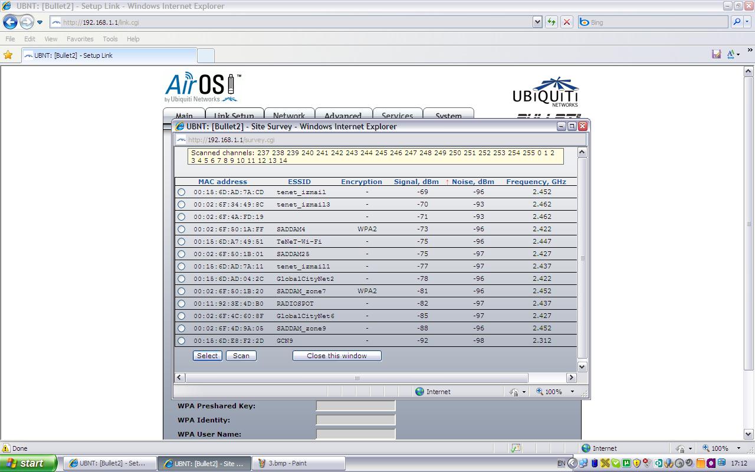Screen dimensions: 755x472
Task: Click the orange book tray icon
Action: pos(701,463)
